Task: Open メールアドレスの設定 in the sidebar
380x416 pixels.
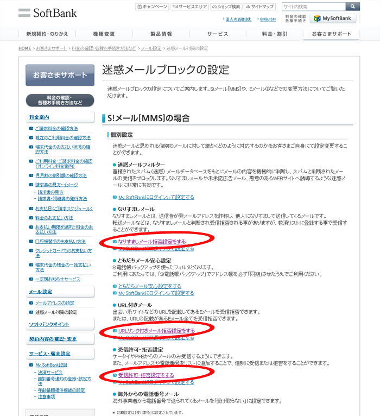Action: coord(55,303)
